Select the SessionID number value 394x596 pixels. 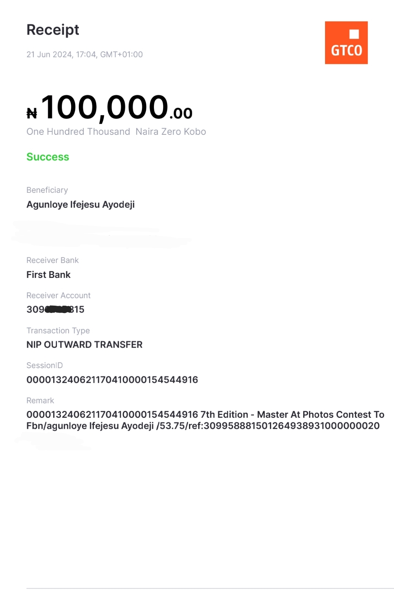[x=112, y=380]
